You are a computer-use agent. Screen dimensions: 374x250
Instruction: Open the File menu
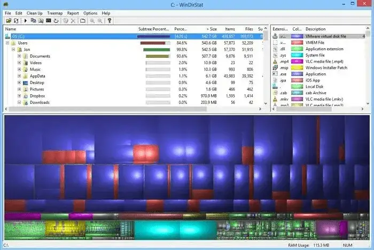(8, 13)
